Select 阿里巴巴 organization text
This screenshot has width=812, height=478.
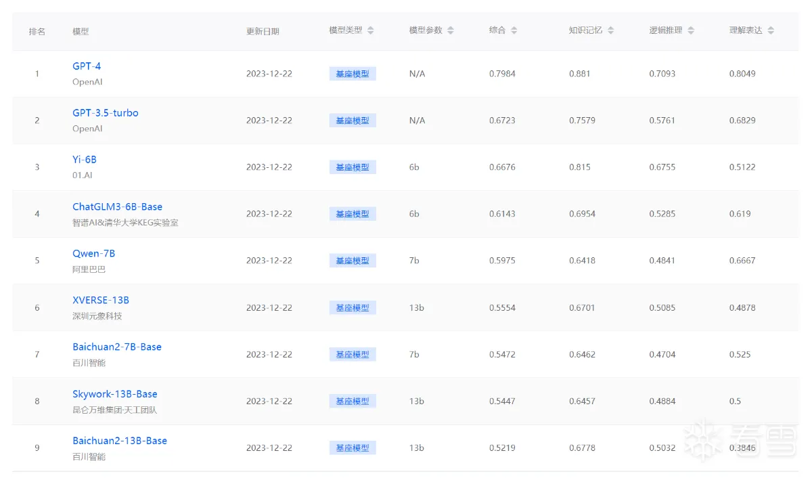tap(89, 269)
